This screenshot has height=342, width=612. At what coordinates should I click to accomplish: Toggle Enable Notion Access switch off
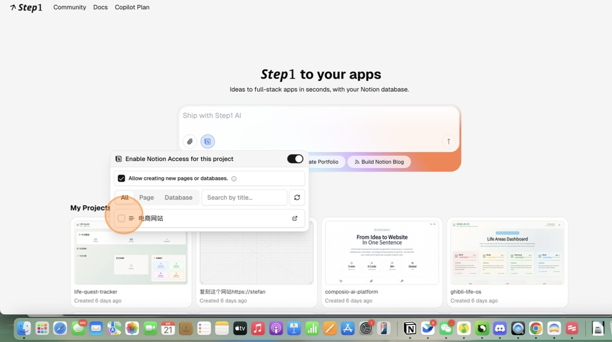[295, 159]
